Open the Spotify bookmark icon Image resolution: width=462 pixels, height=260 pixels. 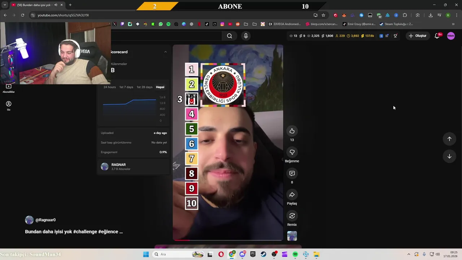pos(168,24)
